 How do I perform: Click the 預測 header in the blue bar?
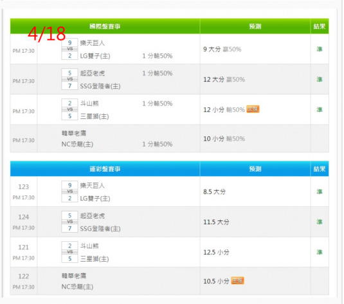click(x=255, y=169)
